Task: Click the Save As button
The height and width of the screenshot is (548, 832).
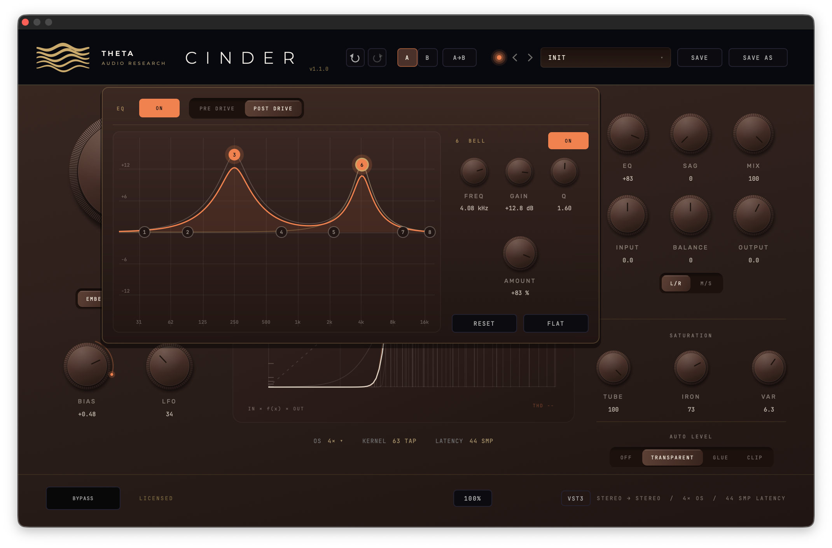Action: pos(758,58)
